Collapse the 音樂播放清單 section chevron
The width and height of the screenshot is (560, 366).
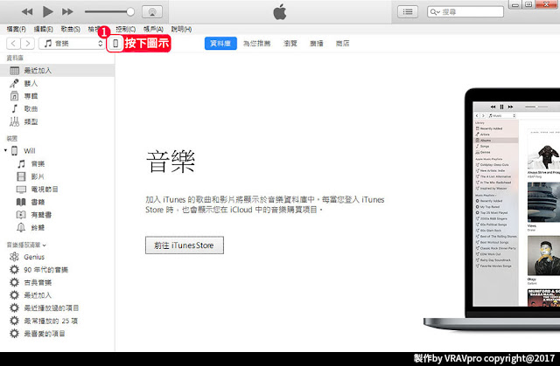click(45, 245)
